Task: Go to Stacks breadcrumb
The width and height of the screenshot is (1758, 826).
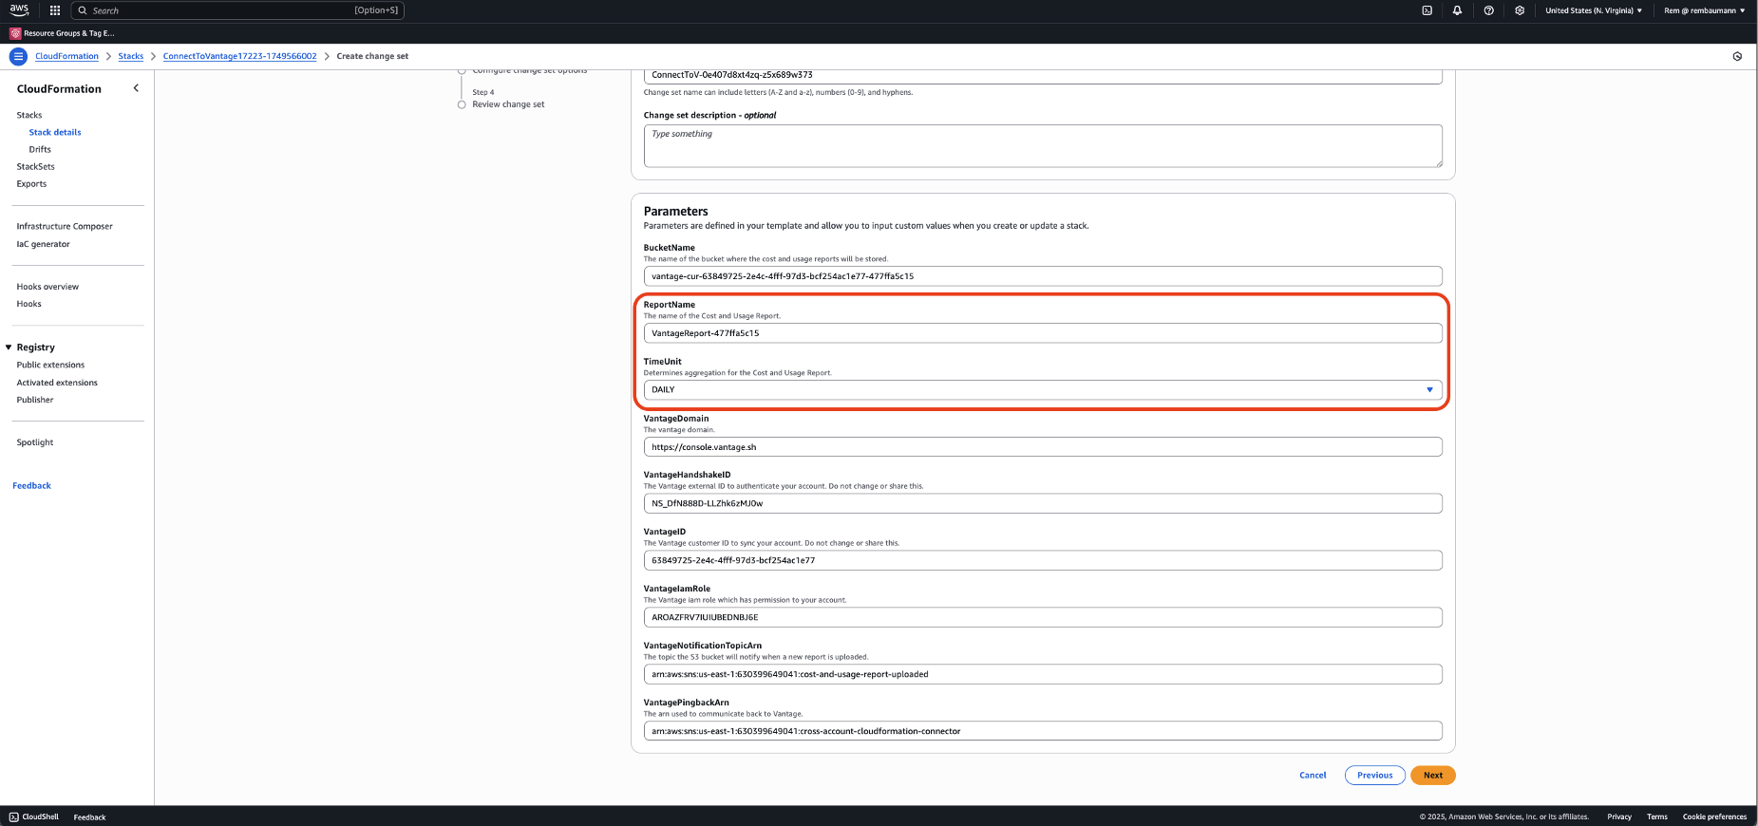Action: pyautogui.click(x=131, y=56)
